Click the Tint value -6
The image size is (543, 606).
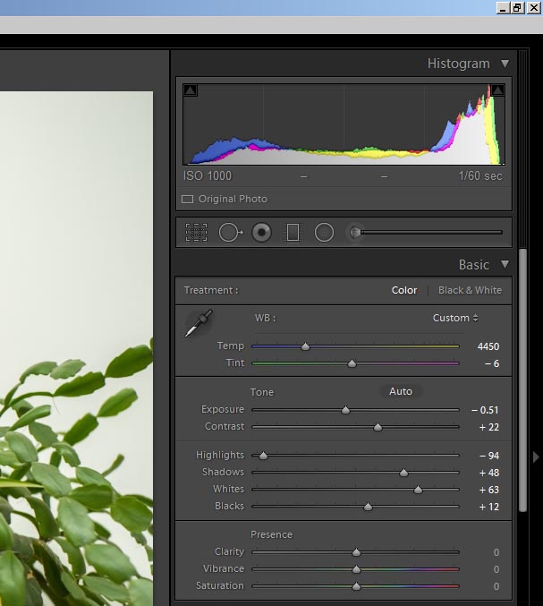click(492, 363)
